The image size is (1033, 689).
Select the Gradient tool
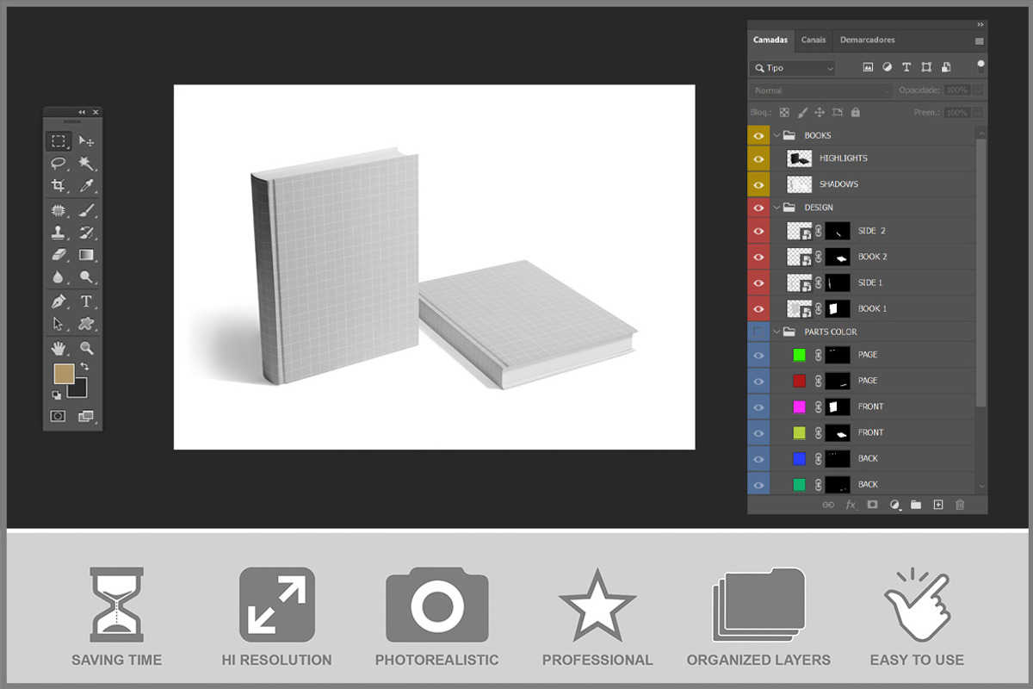[x=86, y=255]
